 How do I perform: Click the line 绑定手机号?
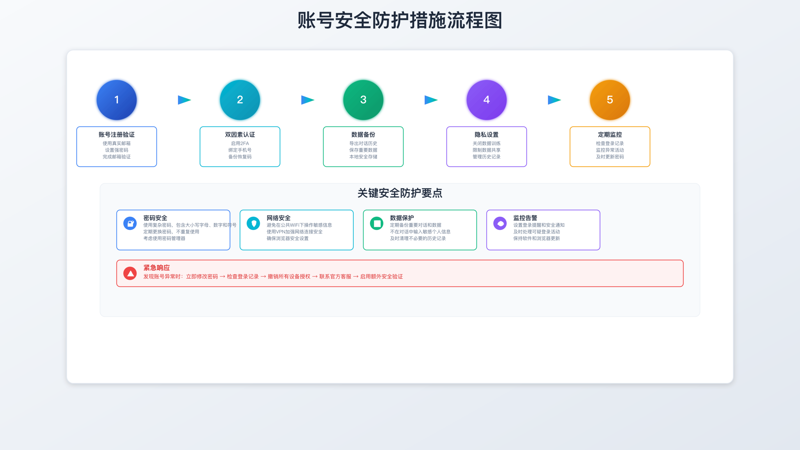coord(240,150)
